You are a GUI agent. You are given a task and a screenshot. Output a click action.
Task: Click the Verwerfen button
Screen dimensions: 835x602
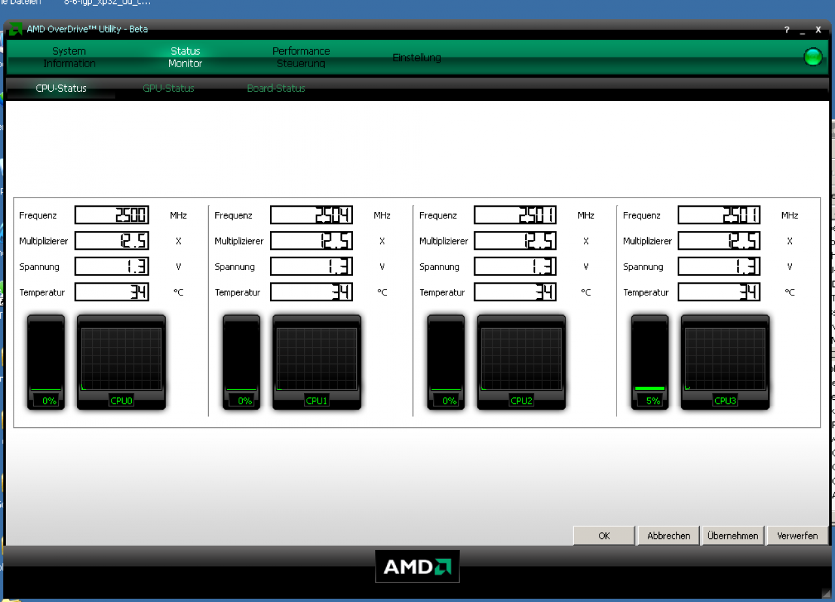797,535
